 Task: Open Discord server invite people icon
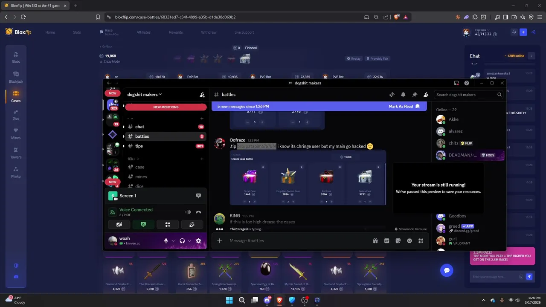click(x=202, y=95)
